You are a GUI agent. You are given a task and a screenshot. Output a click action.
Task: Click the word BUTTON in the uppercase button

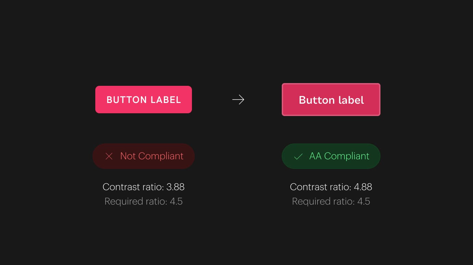coord(126,100)
